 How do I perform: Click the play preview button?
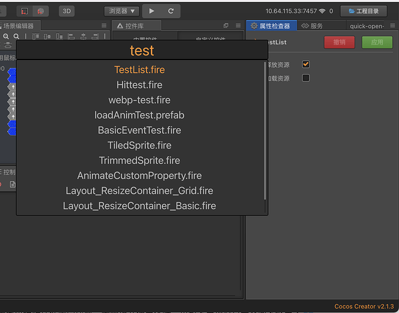(x=151, y=11)
